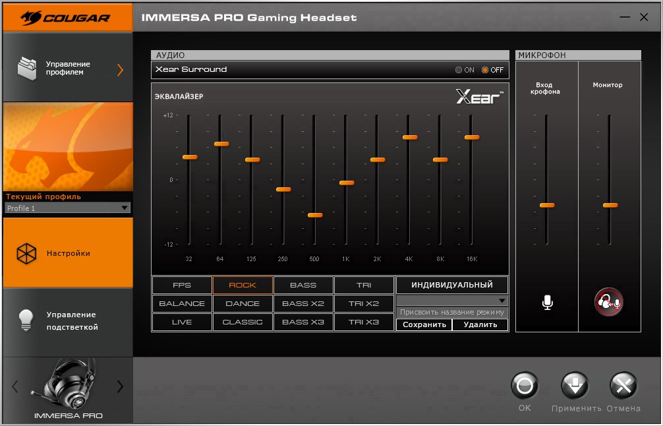The image size is (663, 426).
Task: Click the Cancel cross icon
Action: pyautogui.click(x=623, y=385)
